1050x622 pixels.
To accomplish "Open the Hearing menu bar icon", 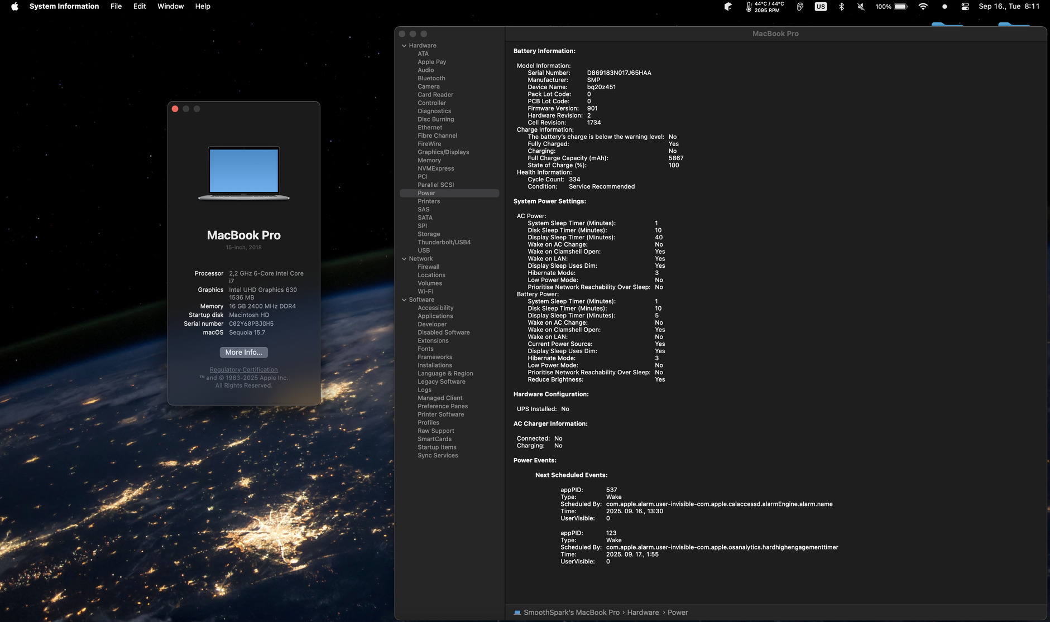I will (800, 7).
